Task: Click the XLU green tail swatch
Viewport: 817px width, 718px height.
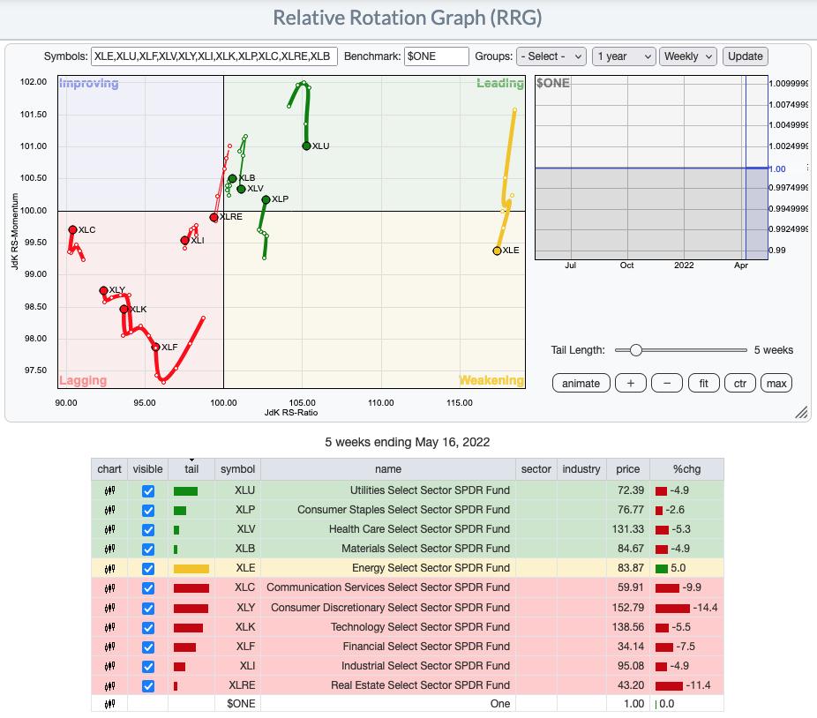Action: (x=185, y=490)
